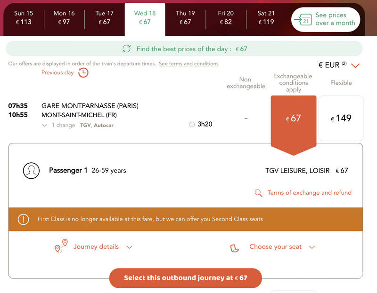377x293 pixels.
Task: Select this outbound journey at €67
Action: coord(185,278)
